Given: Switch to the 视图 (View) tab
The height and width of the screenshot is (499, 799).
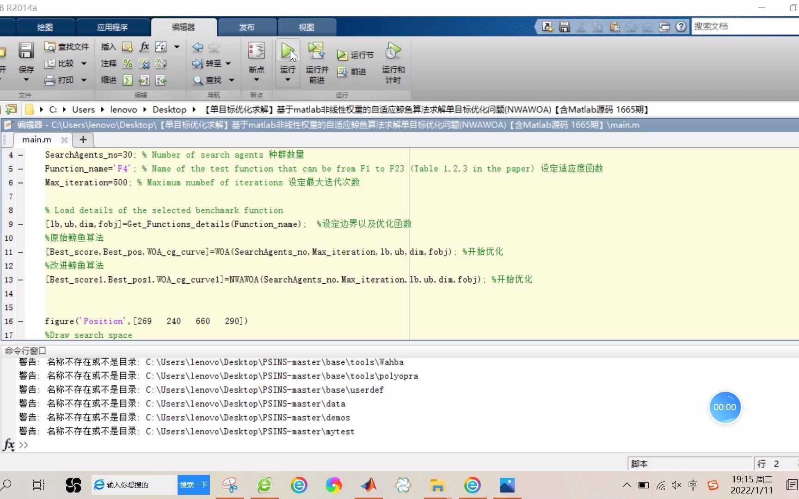Looking at the screenshot, I should (x=306, y=27).
